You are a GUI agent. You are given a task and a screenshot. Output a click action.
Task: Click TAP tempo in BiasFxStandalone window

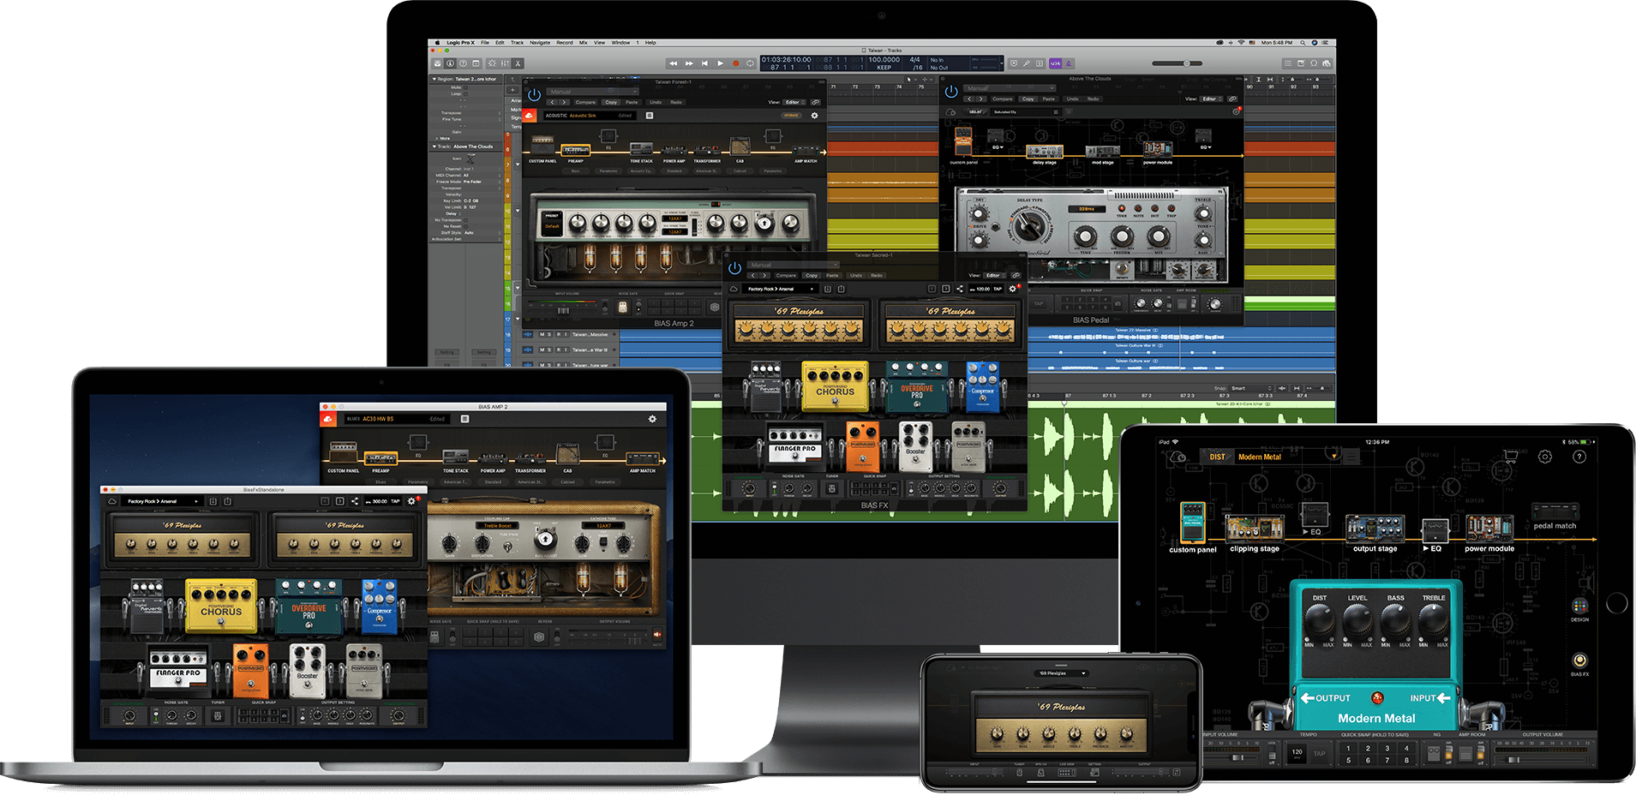pyautogui.click(x=395, y=501)
